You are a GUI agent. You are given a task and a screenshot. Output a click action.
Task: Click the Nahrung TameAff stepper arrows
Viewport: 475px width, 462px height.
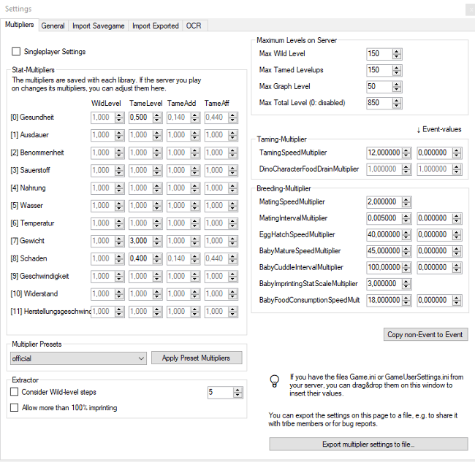point(232,188)
